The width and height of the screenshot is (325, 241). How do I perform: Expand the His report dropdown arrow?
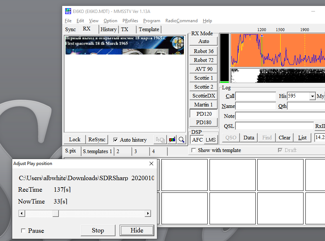pyautogui.click(x=312, y=96)
